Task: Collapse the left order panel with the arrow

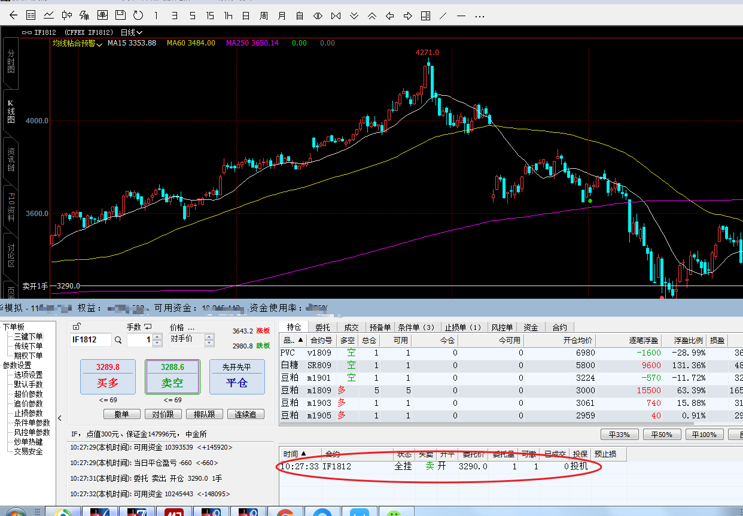Action: [60, 418]
